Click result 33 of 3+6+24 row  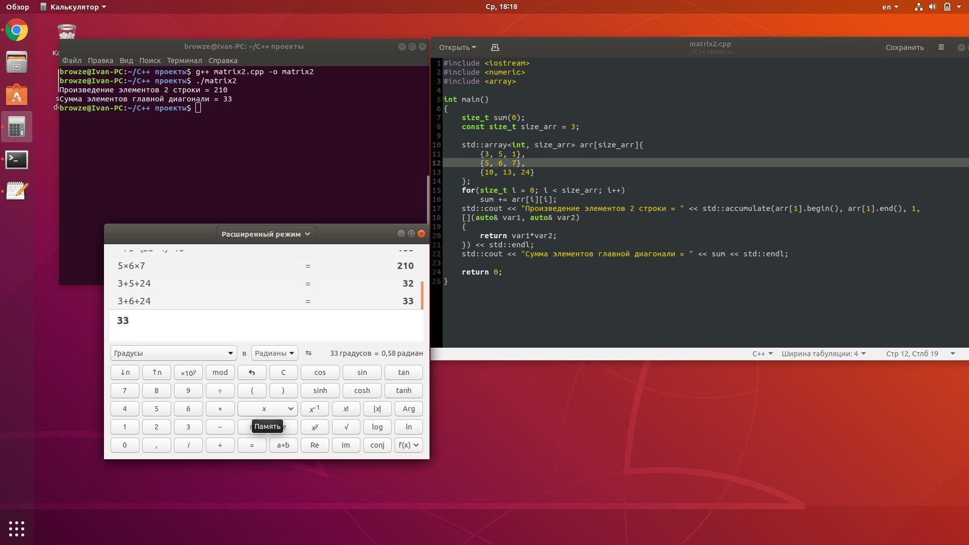[408, 301]
